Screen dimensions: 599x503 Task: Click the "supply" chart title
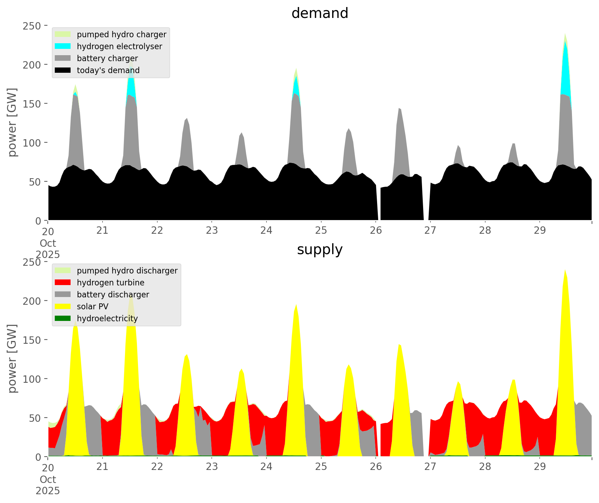(x=320, y=250)
